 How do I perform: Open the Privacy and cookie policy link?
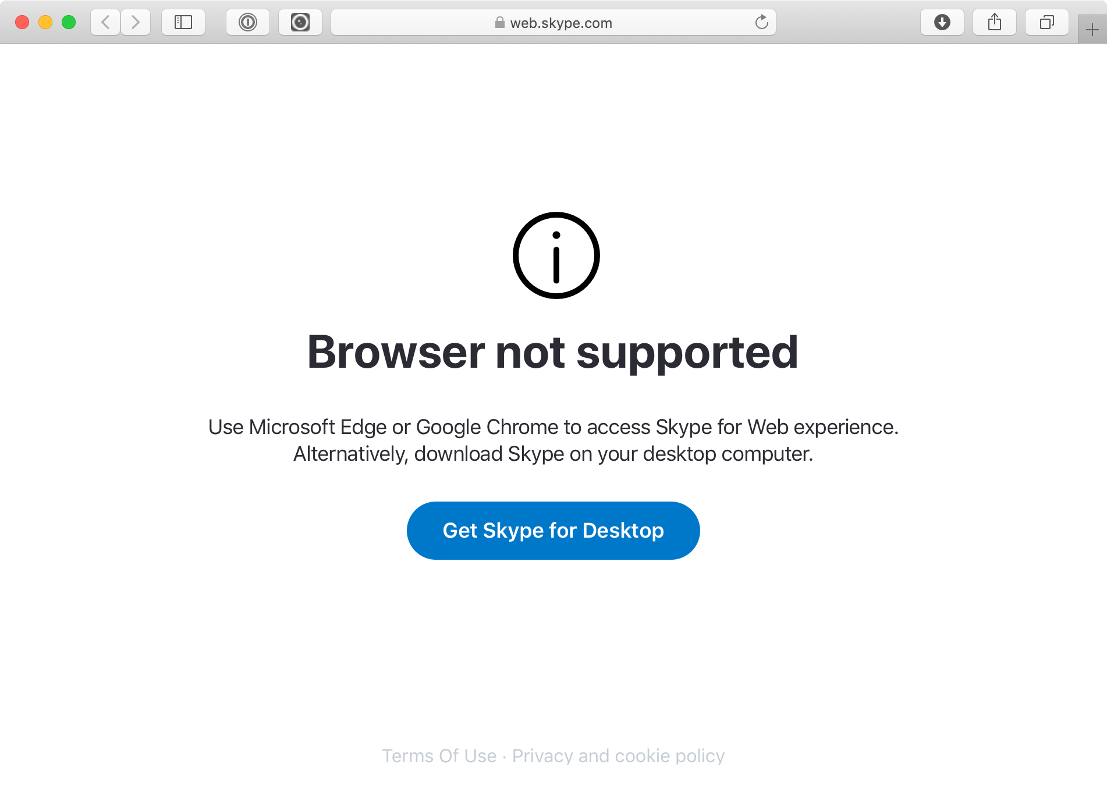(619, 756)
